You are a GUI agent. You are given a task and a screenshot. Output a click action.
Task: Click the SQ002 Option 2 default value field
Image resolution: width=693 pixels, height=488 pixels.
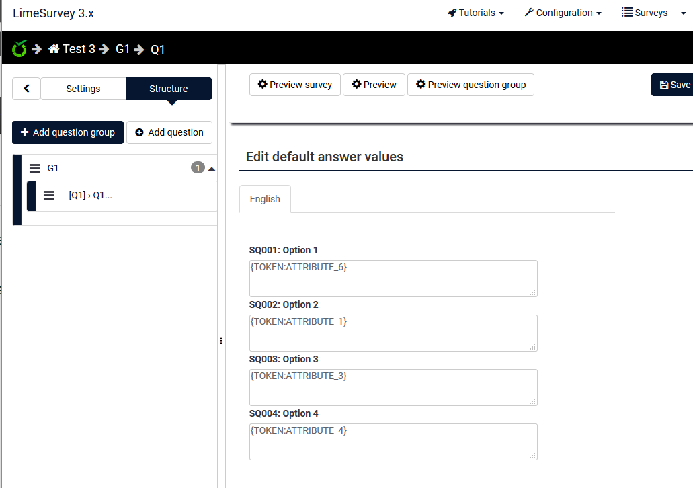pyautogui.click(x=393, y=333)
